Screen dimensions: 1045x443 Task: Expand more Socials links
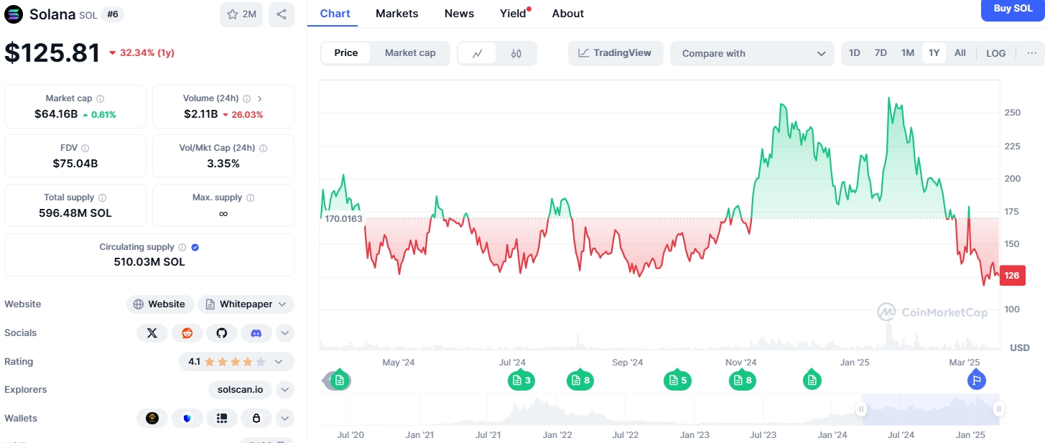click(285, 333)
